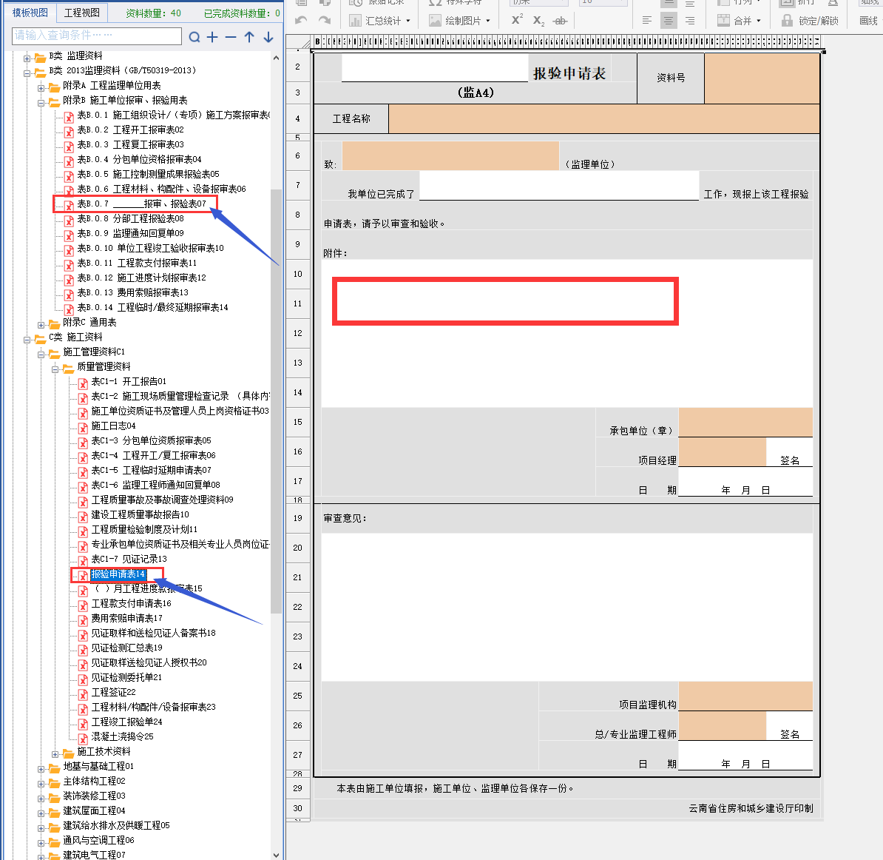Select 表B.0.13 费用索赔报审表13
883x860 pixels.
pos(133,292)
